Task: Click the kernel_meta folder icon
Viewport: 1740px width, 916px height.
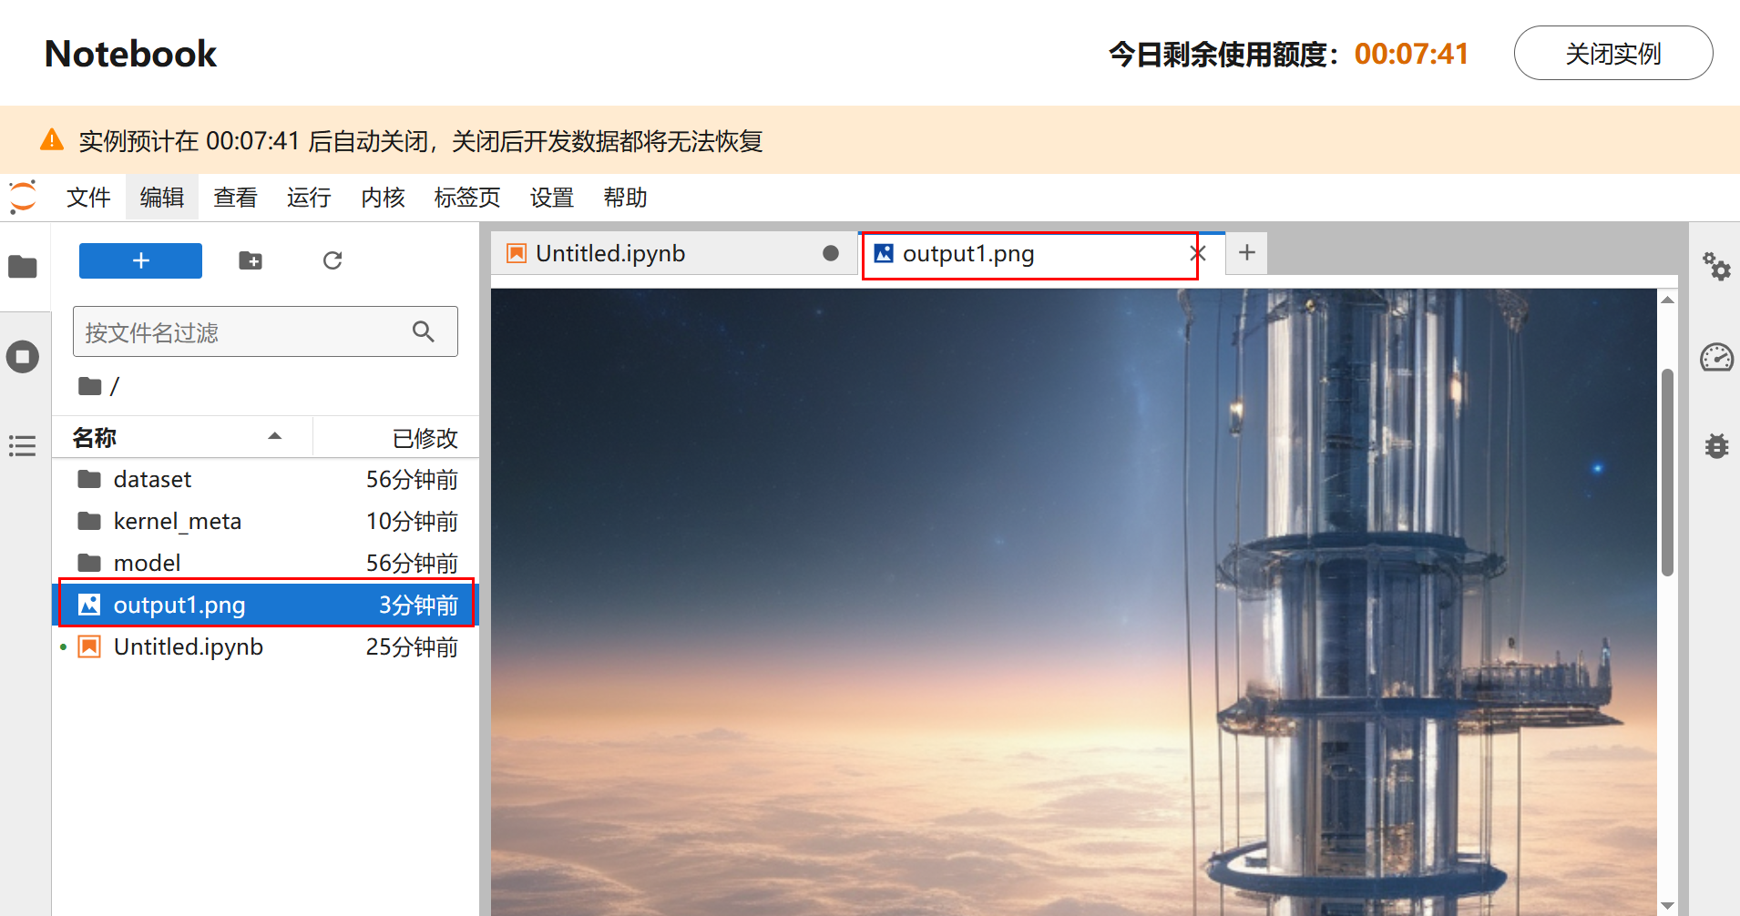Action: pos(89,521)
